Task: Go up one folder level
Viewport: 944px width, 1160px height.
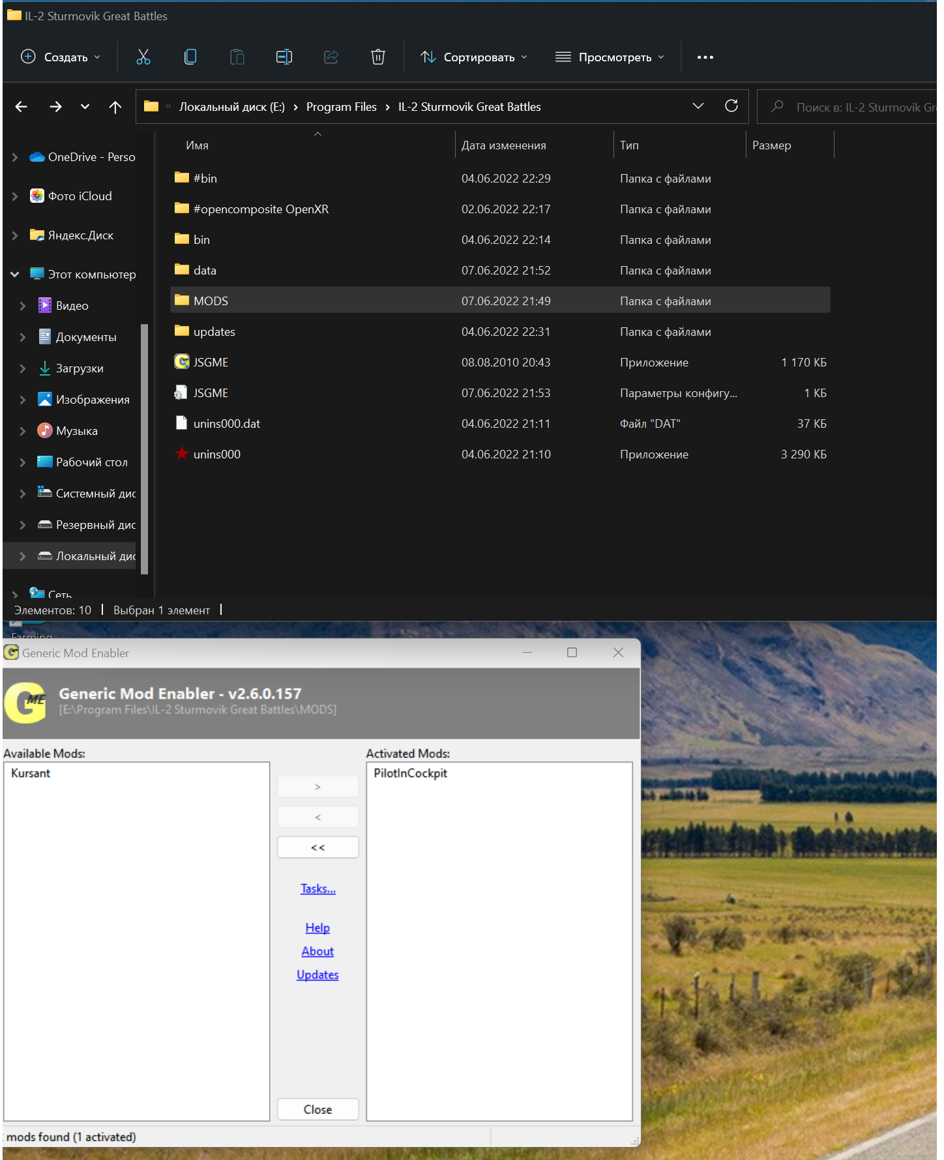Action: coord(115,107)
